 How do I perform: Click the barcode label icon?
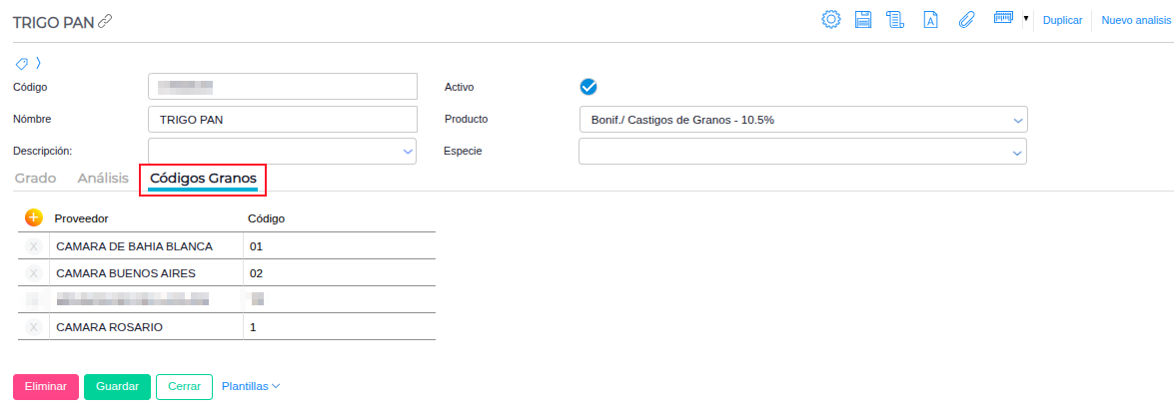tap(1004, 18)
